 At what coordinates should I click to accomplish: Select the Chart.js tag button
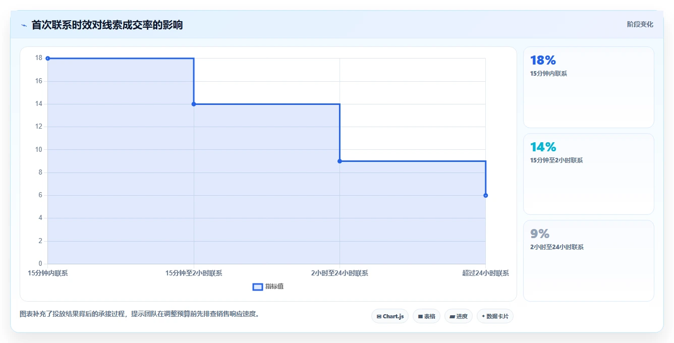coord(390,316)
